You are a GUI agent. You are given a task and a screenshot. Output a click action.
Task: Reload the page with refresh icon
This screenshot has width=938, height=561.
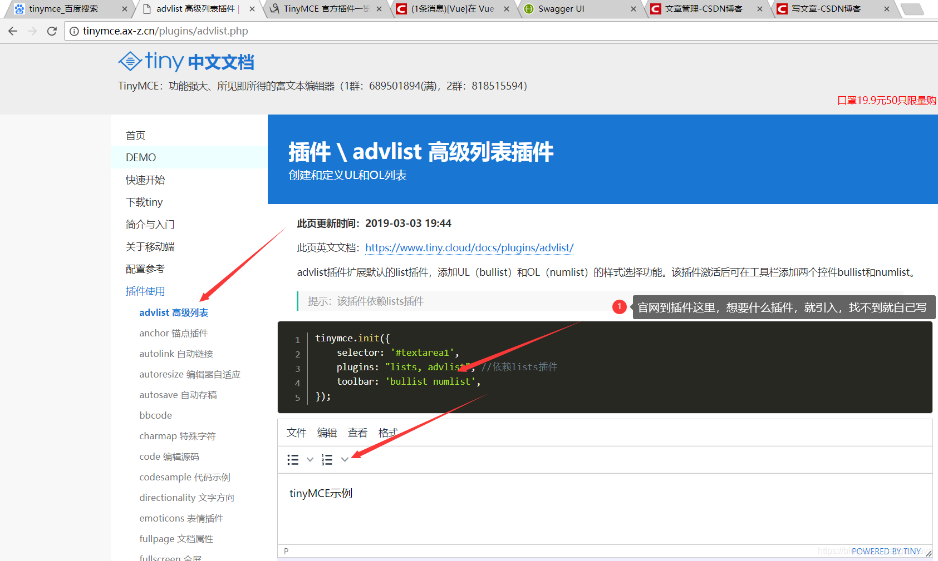(x=52, y=31)
